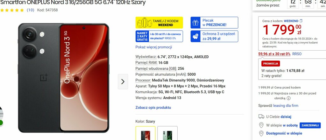
Task: Select the green color variant thumbnail
Action: (x=167, y=133)
